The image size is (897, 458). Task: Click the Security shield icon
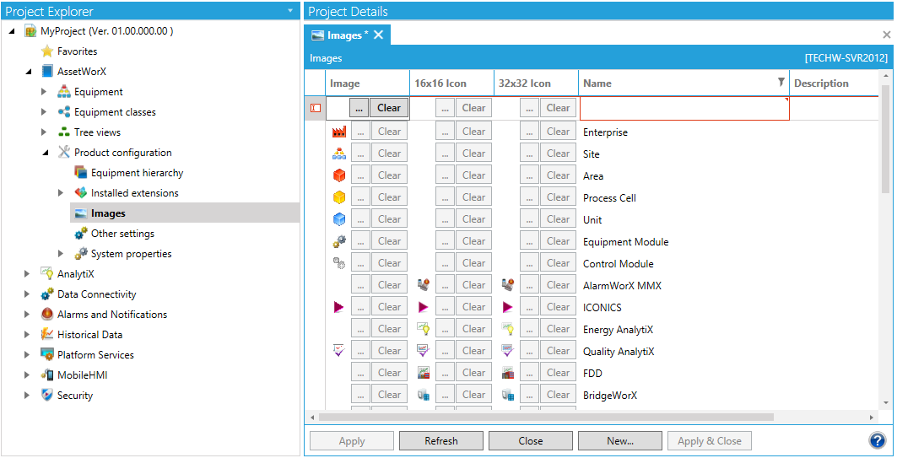(x=47, y=396)
